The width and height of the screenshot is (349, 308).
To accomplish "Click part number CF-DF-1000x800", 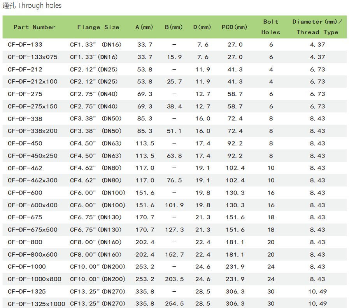I will [34, 279].
